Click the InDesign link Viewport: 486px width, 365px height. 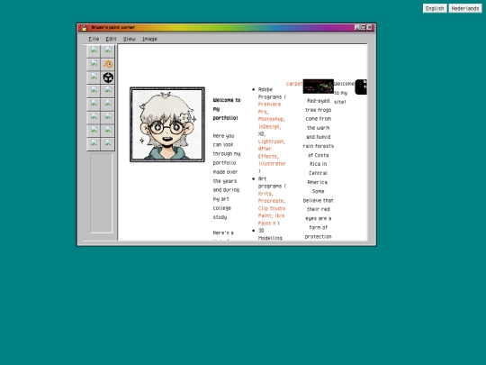pos(269,127)
